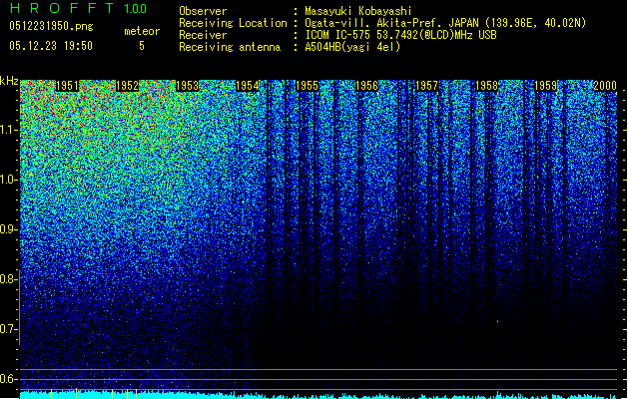
Task: Click the 1.0 kHz axis label
Action: pyautogui.click(x=9, y=180)
